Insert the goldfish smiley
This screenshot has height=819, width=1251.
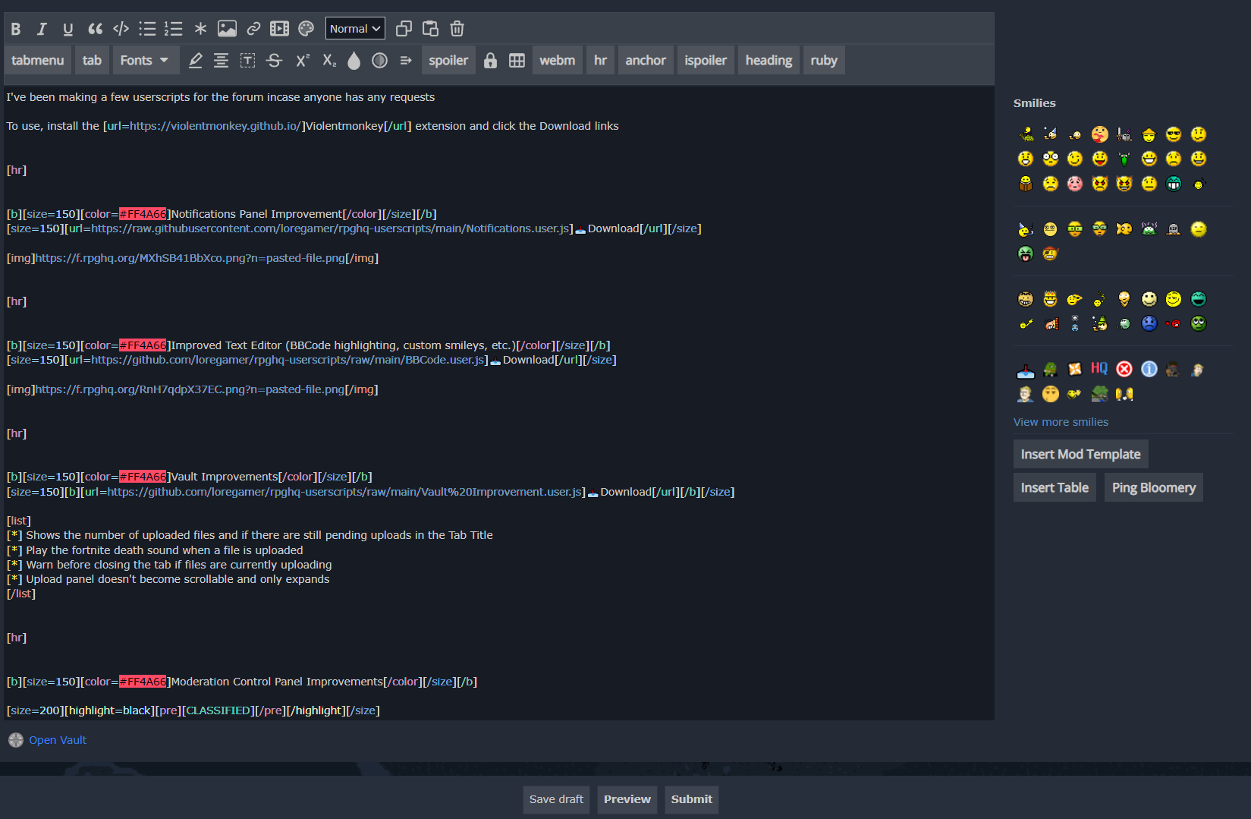[x=1124, y=229]
